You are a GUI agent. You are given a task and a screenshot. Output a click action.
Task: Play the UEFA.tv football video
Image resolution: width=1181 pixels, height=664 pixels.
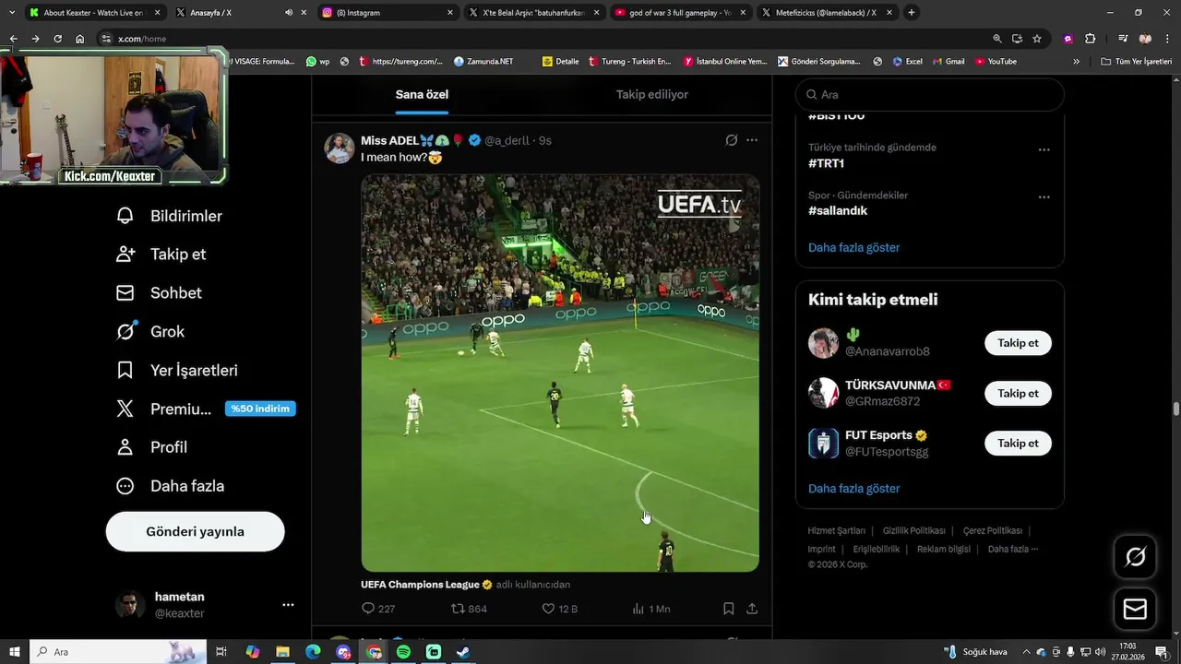(x=560, y=373)
